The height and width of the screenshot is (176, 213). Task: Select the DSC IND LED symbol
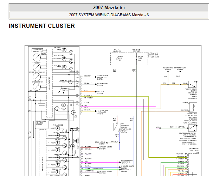[x=64, y=67]
